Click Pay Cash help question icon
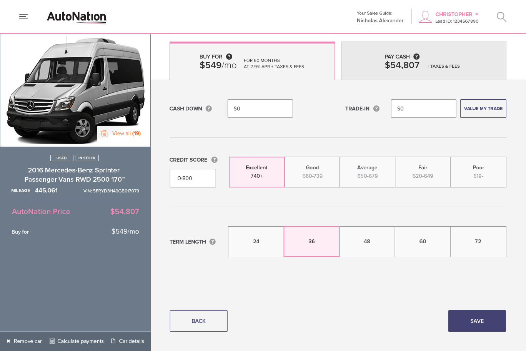The height and width of the screenshot is (351, 526). [x=416, y=57]
